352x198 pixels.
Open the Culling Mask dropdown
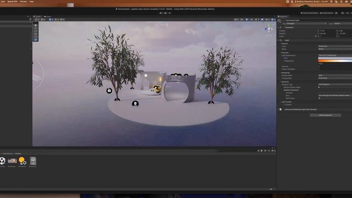335,78
